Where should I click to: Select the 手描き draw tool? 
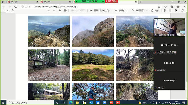[x=120, y=10]
